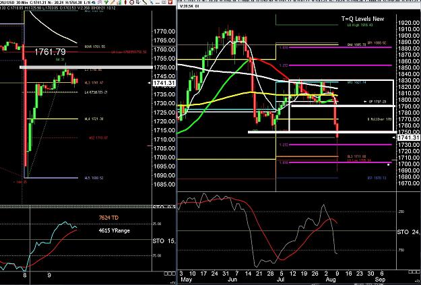Click the 'HL3 1741.47' level label on left chart

point(94,83)
